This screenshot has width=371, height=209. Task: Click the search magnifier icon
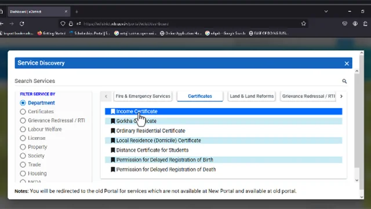coord(344,81)
